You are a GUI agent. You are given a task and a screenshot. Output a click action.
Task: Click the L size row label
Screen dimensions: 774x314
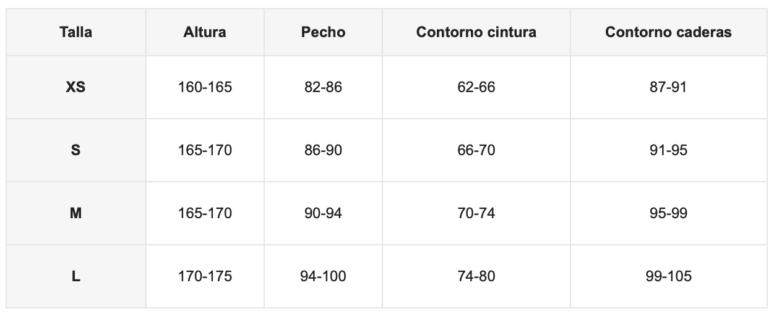[75, 276]
